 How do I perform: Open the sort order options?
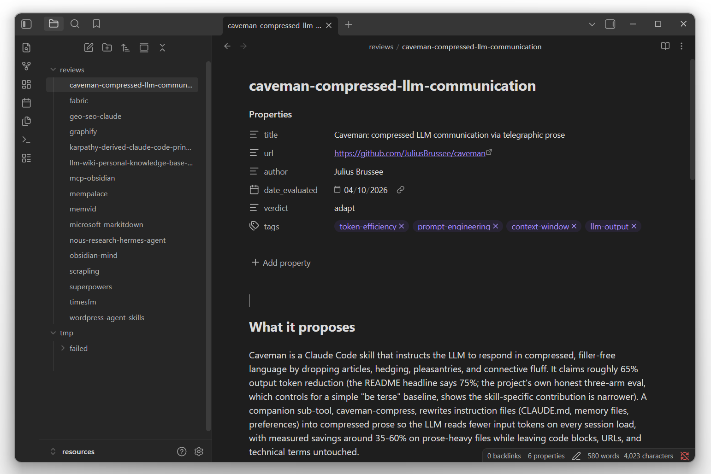(x=125, y=47)
